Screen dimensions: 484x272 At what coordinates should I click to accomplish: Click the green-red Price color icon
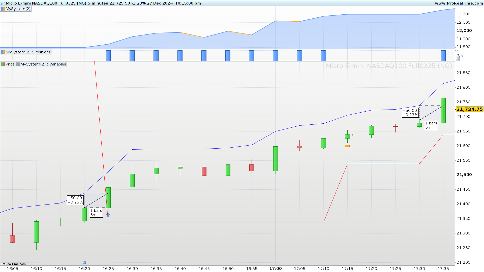(3, 64)
